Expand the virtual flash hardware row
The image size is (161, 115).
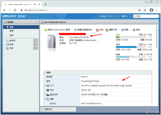(x=45, y=95)
